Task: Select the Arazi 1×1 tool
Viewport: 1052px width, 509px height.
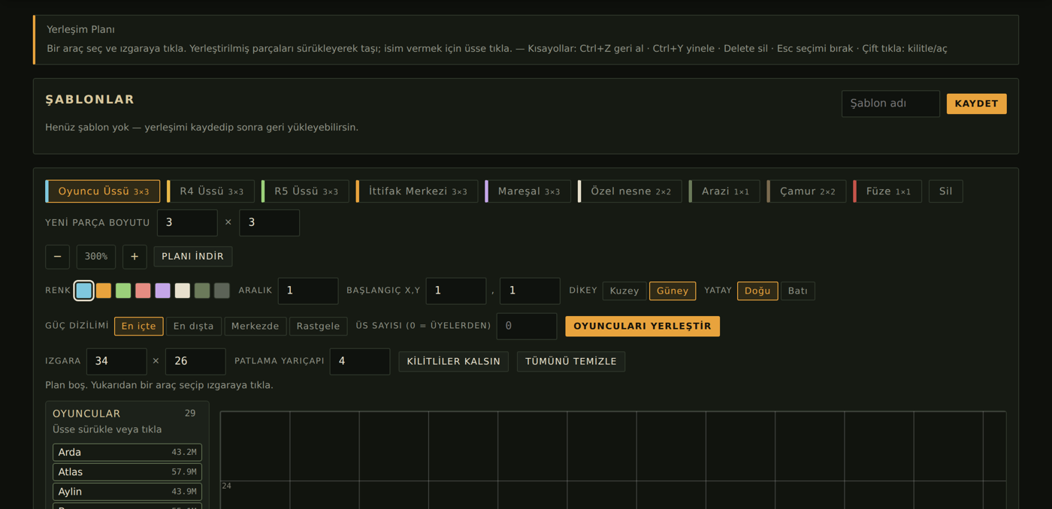Action: pyautogui.click(x=724, y=191)
